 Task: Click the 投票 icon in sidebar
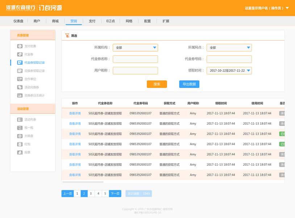tap(20, 152)
